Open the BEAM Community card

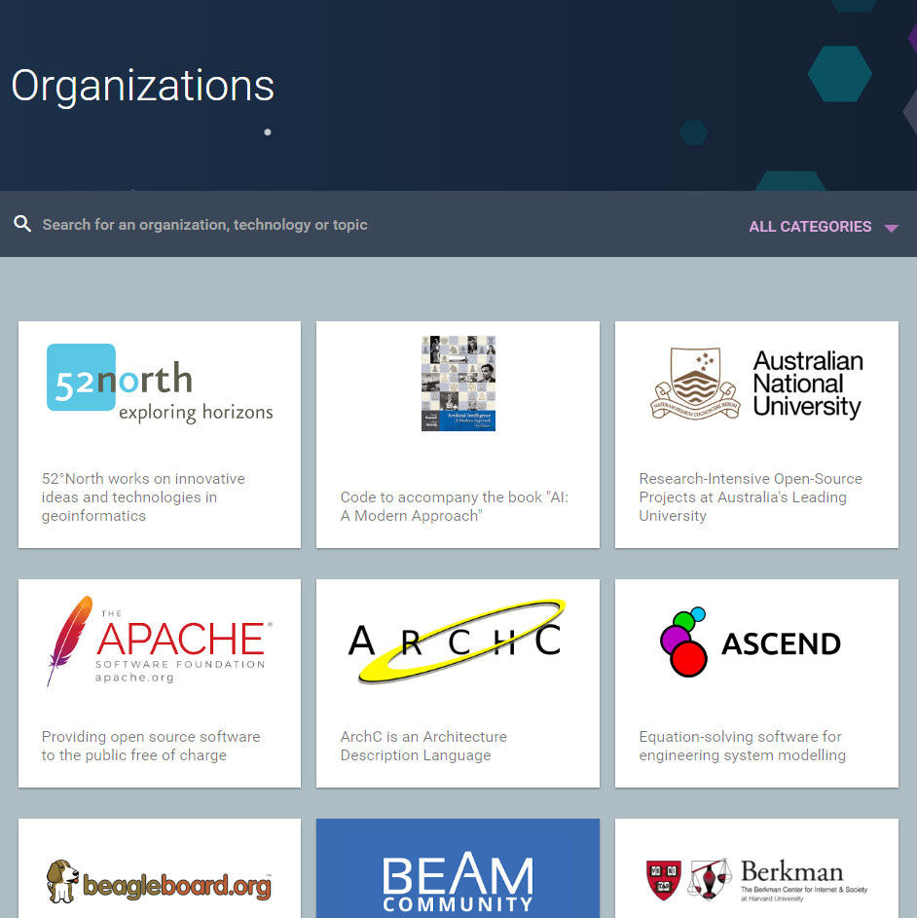coord(458,868)
